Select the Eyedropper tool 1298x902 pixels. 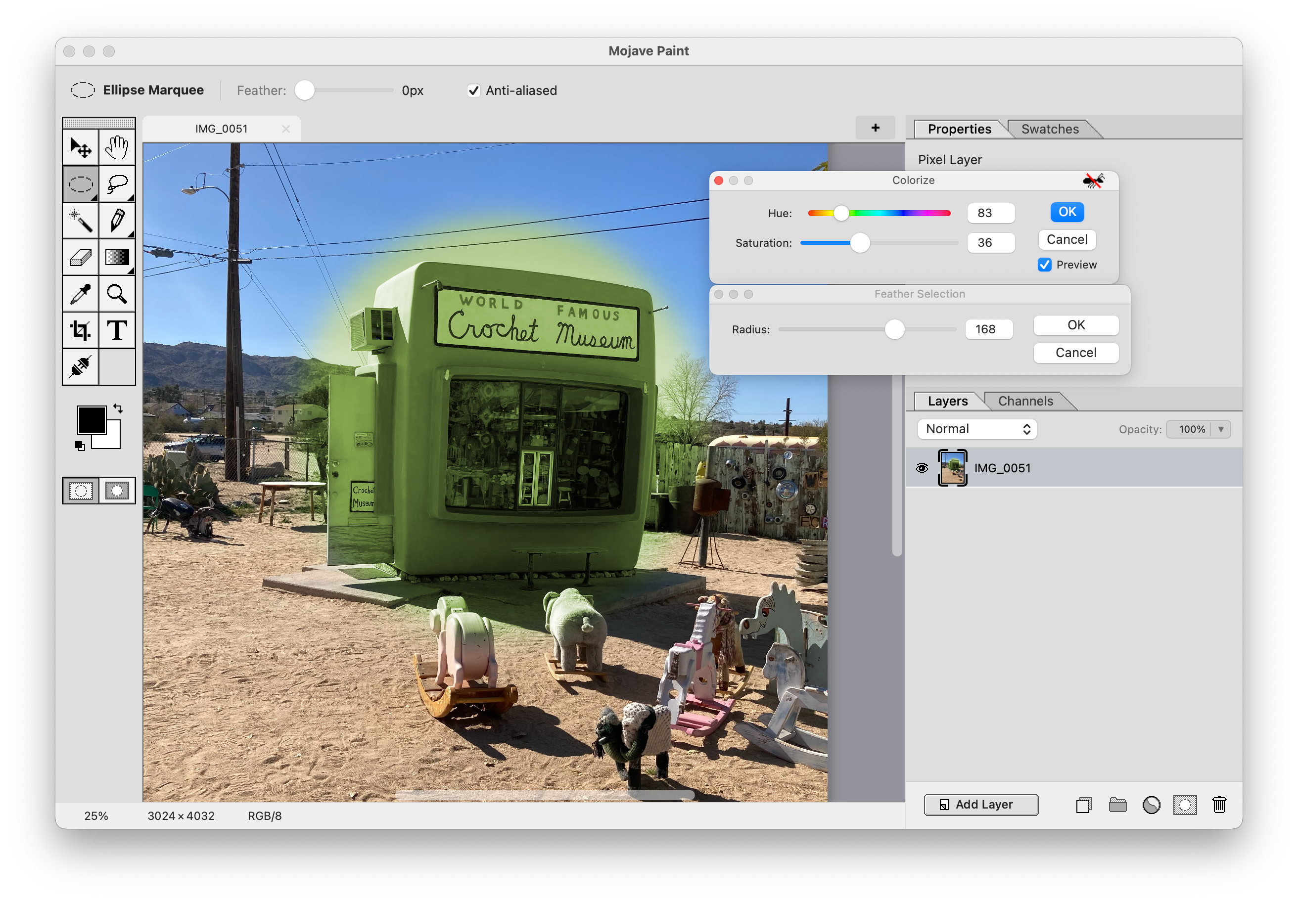81,294
